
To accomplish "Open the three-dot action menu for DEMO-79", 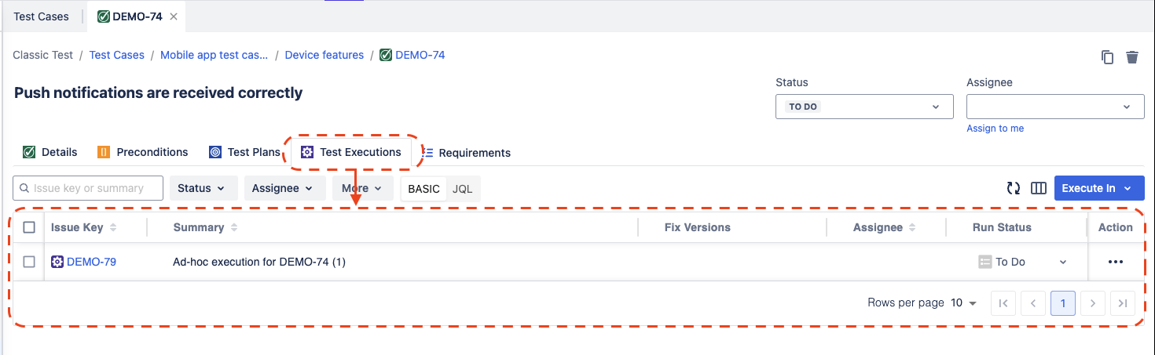I will point(1115,262).
